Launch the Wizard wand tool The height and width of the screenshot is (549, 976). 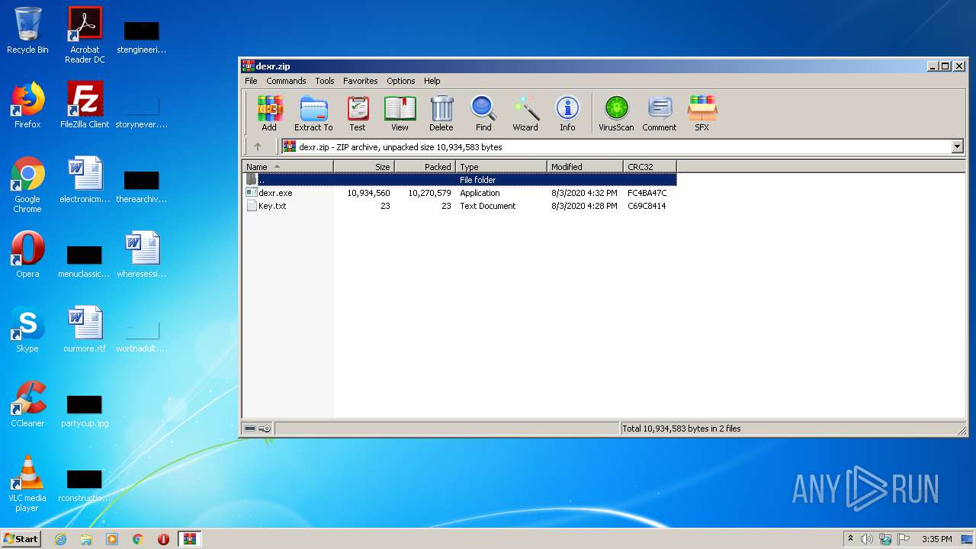click(525, 113)
